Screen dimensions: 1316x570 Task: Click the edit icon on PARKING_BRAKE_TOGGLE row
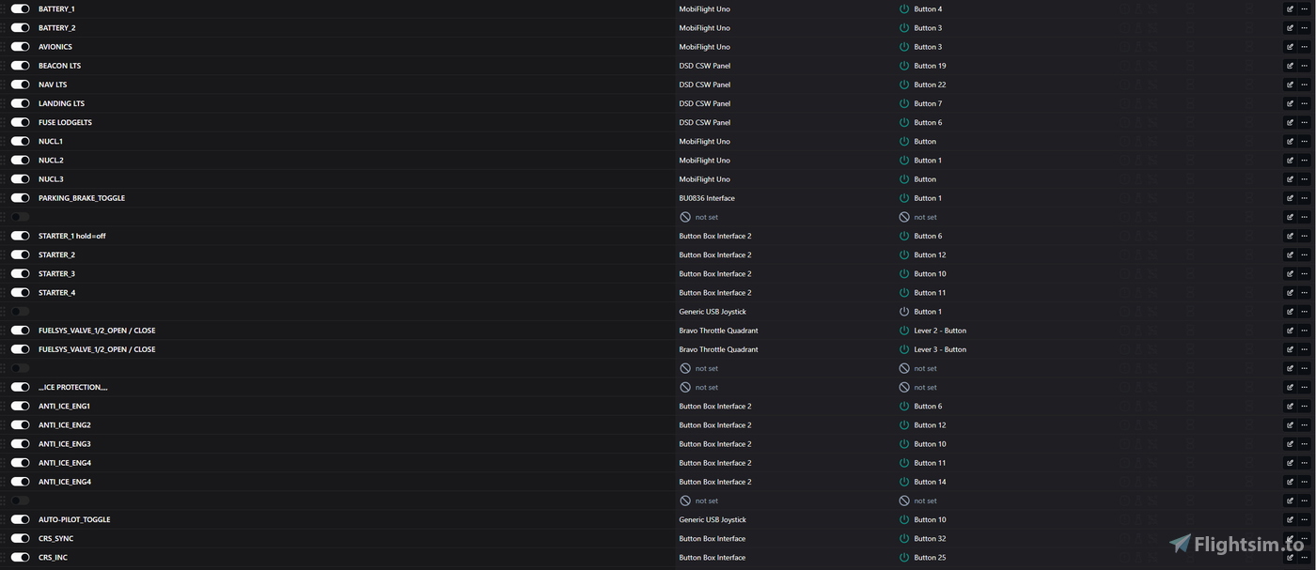click(1290, 198)
